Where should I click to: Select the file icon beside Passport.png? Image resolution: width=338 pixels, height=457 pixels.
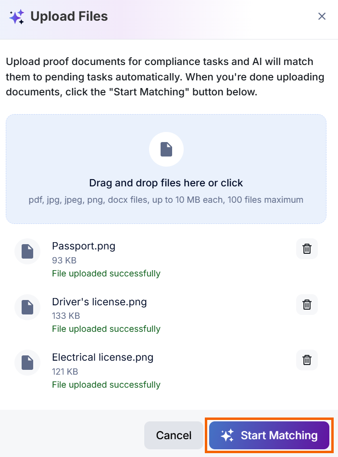[x=27, y=251]
